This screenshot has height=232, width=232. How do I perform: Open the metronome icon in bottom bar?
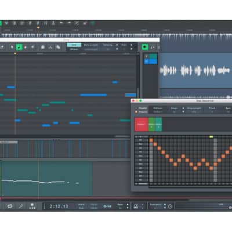[x=136, y=206]
